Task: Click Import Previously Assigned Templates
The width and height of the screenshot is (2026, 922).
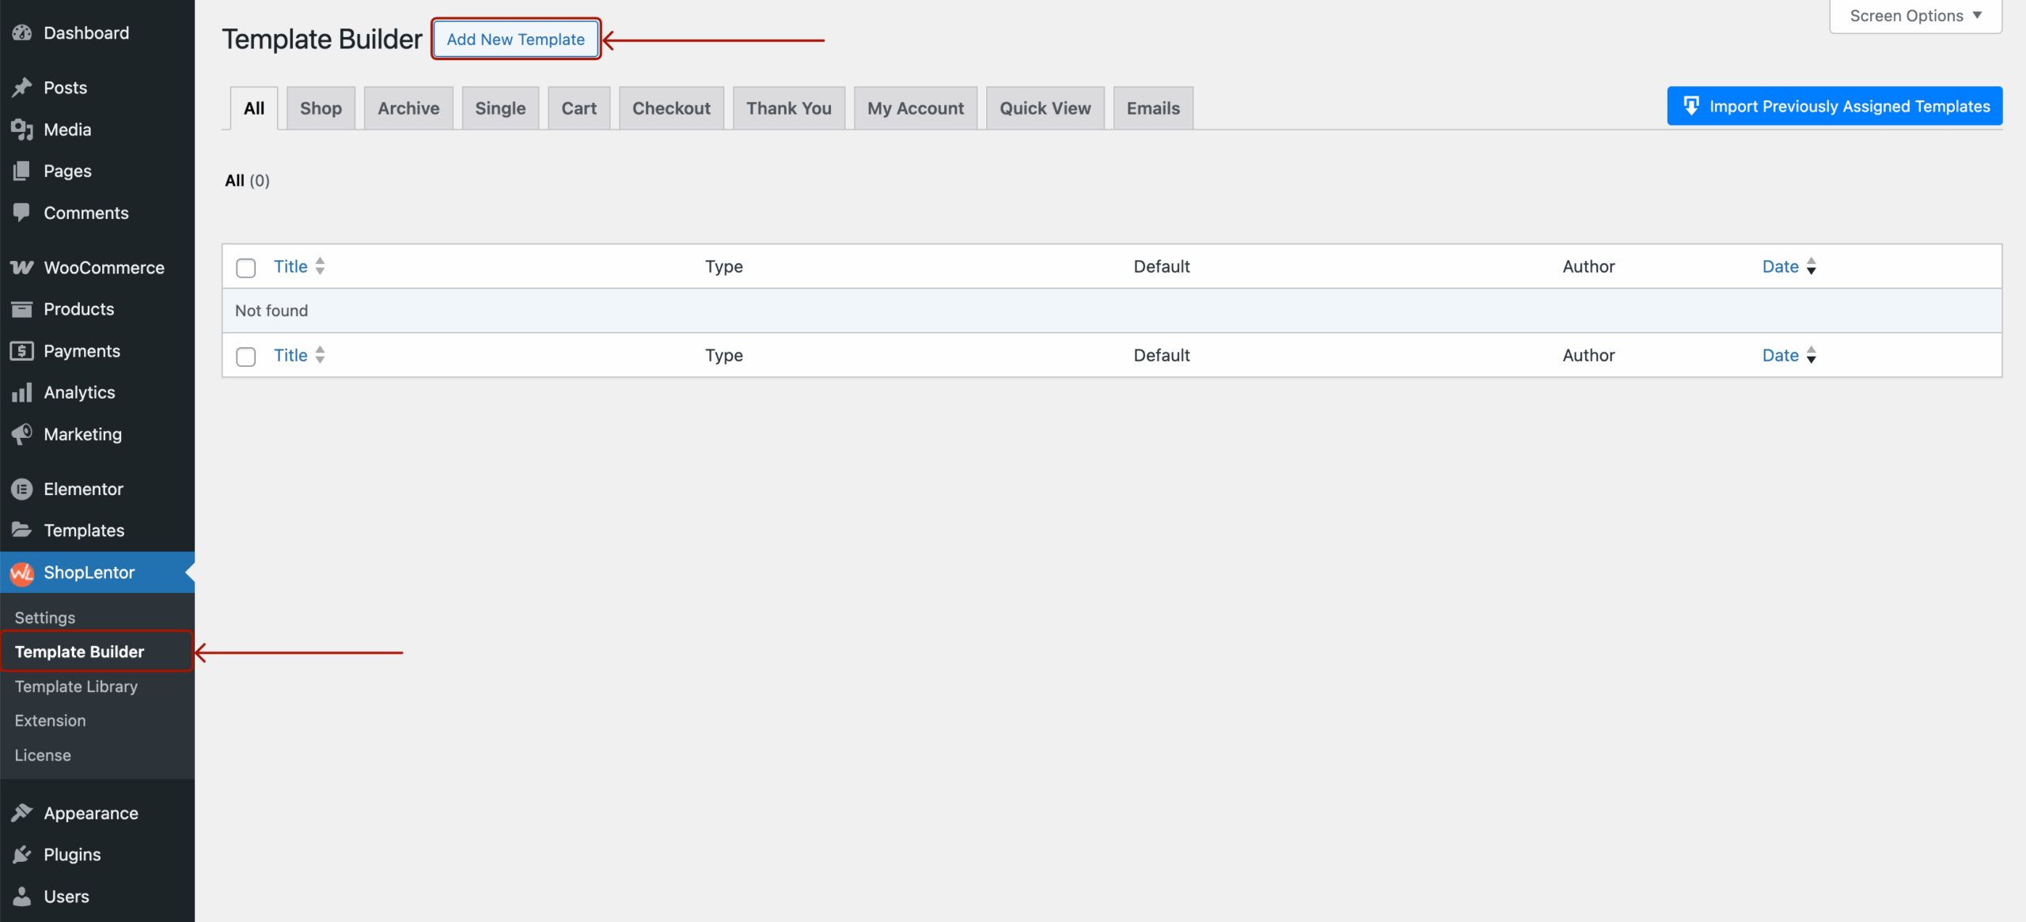Action: (1834, 105)
